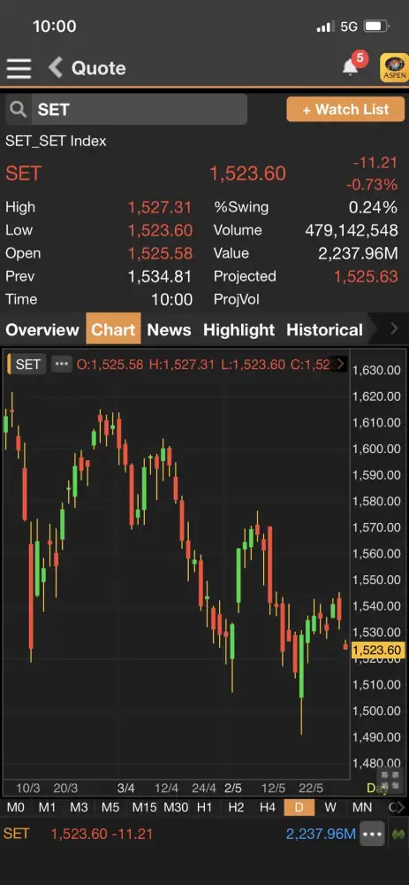The width and height of the screenshot is (409, 885).
Task: Select the M15 timeframe
Action: click(x=144, y=808)
